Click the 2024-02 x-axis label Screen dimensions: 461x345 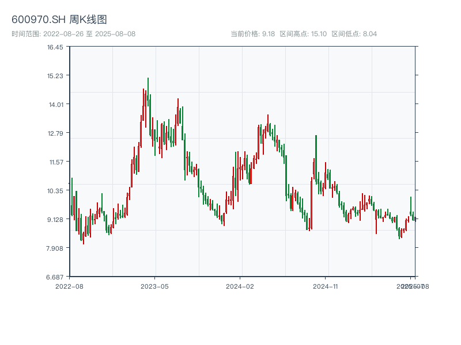(x=240, y=286)
